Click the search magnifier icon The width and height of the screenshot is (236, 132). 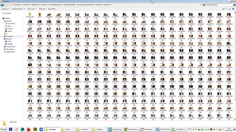click(x=234, y=5)
